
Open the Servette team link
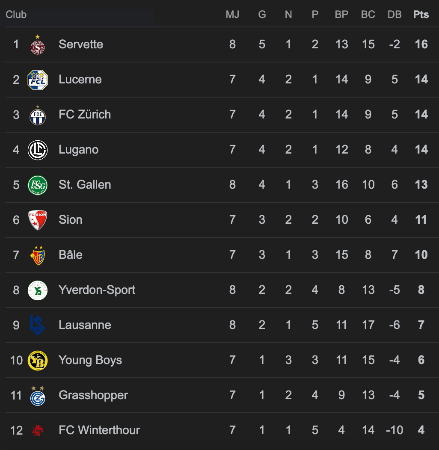tap(81, 44)
